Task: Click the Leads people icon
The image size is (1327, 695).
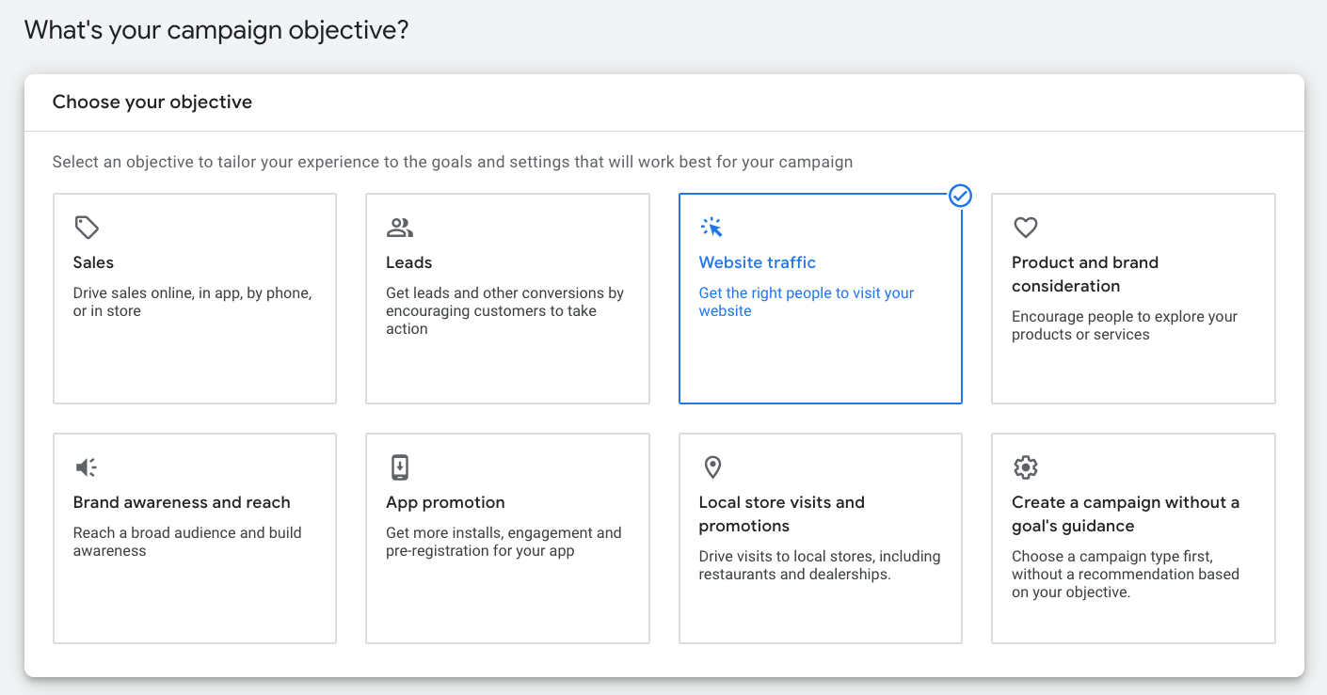Action: tap(400, 227)
